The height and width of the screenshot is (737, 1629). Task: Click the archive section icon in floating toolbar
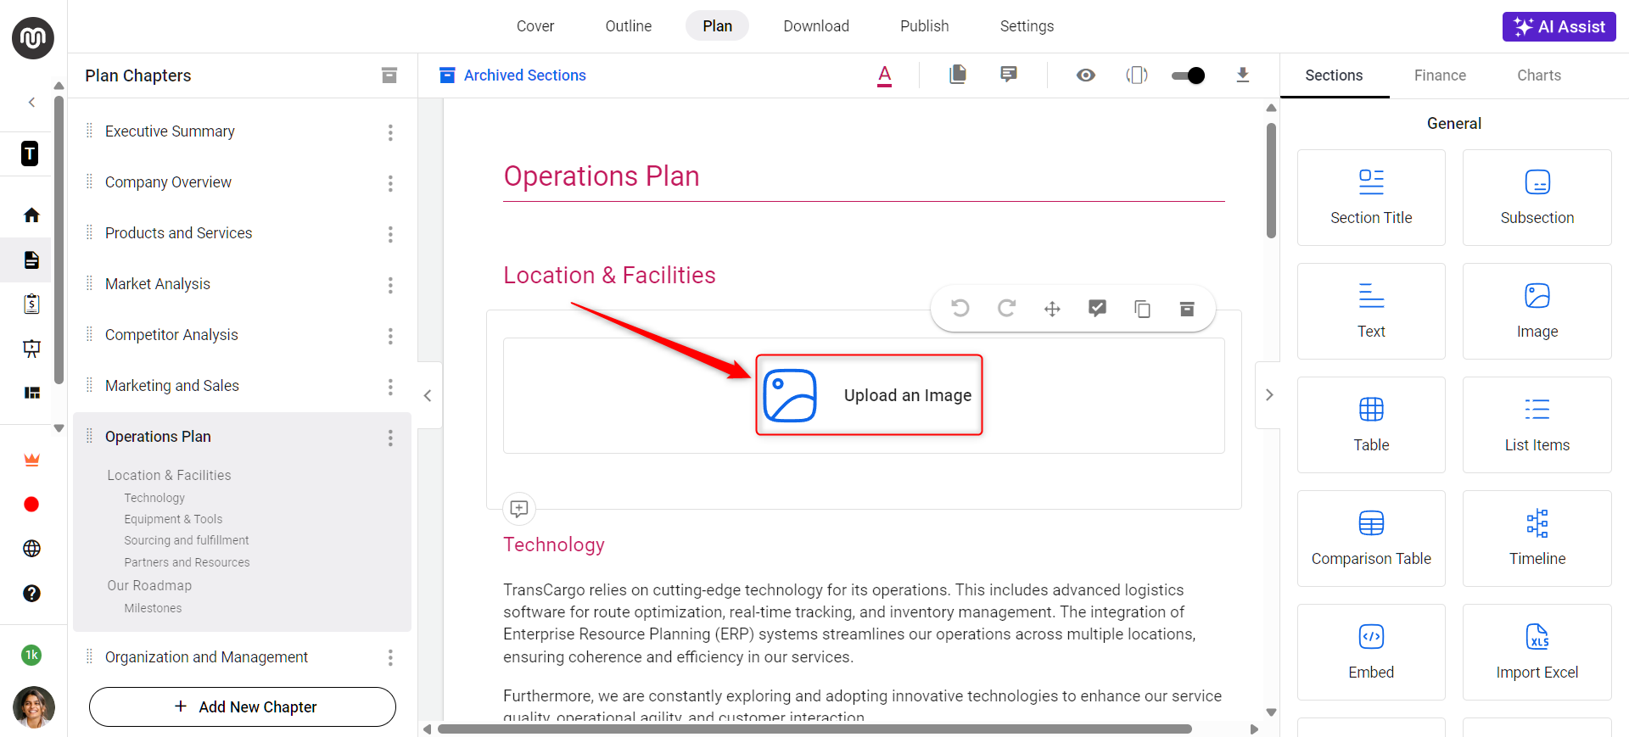pyautogui.click(x=1187, y=309)
